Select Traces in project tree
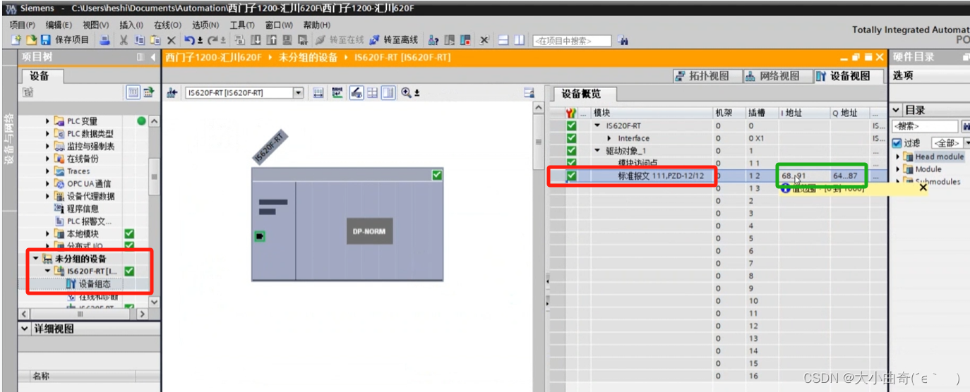970x392 pixels. (x=78, y=171)
